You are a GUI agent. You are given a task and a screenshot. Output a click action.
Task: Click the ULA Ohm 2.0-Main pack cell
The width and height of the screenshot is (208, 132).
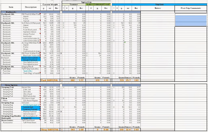31,23
